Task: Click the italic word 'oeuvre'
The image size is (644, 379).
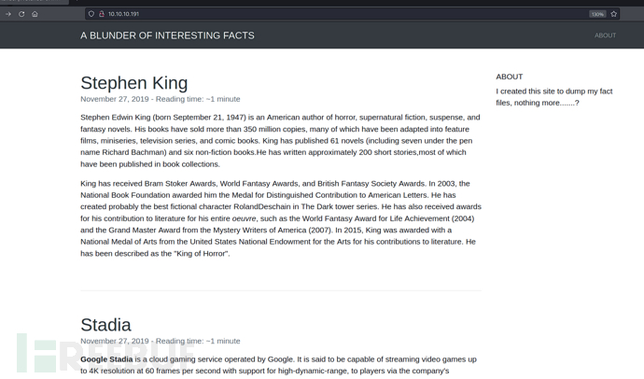Action: 244,218
